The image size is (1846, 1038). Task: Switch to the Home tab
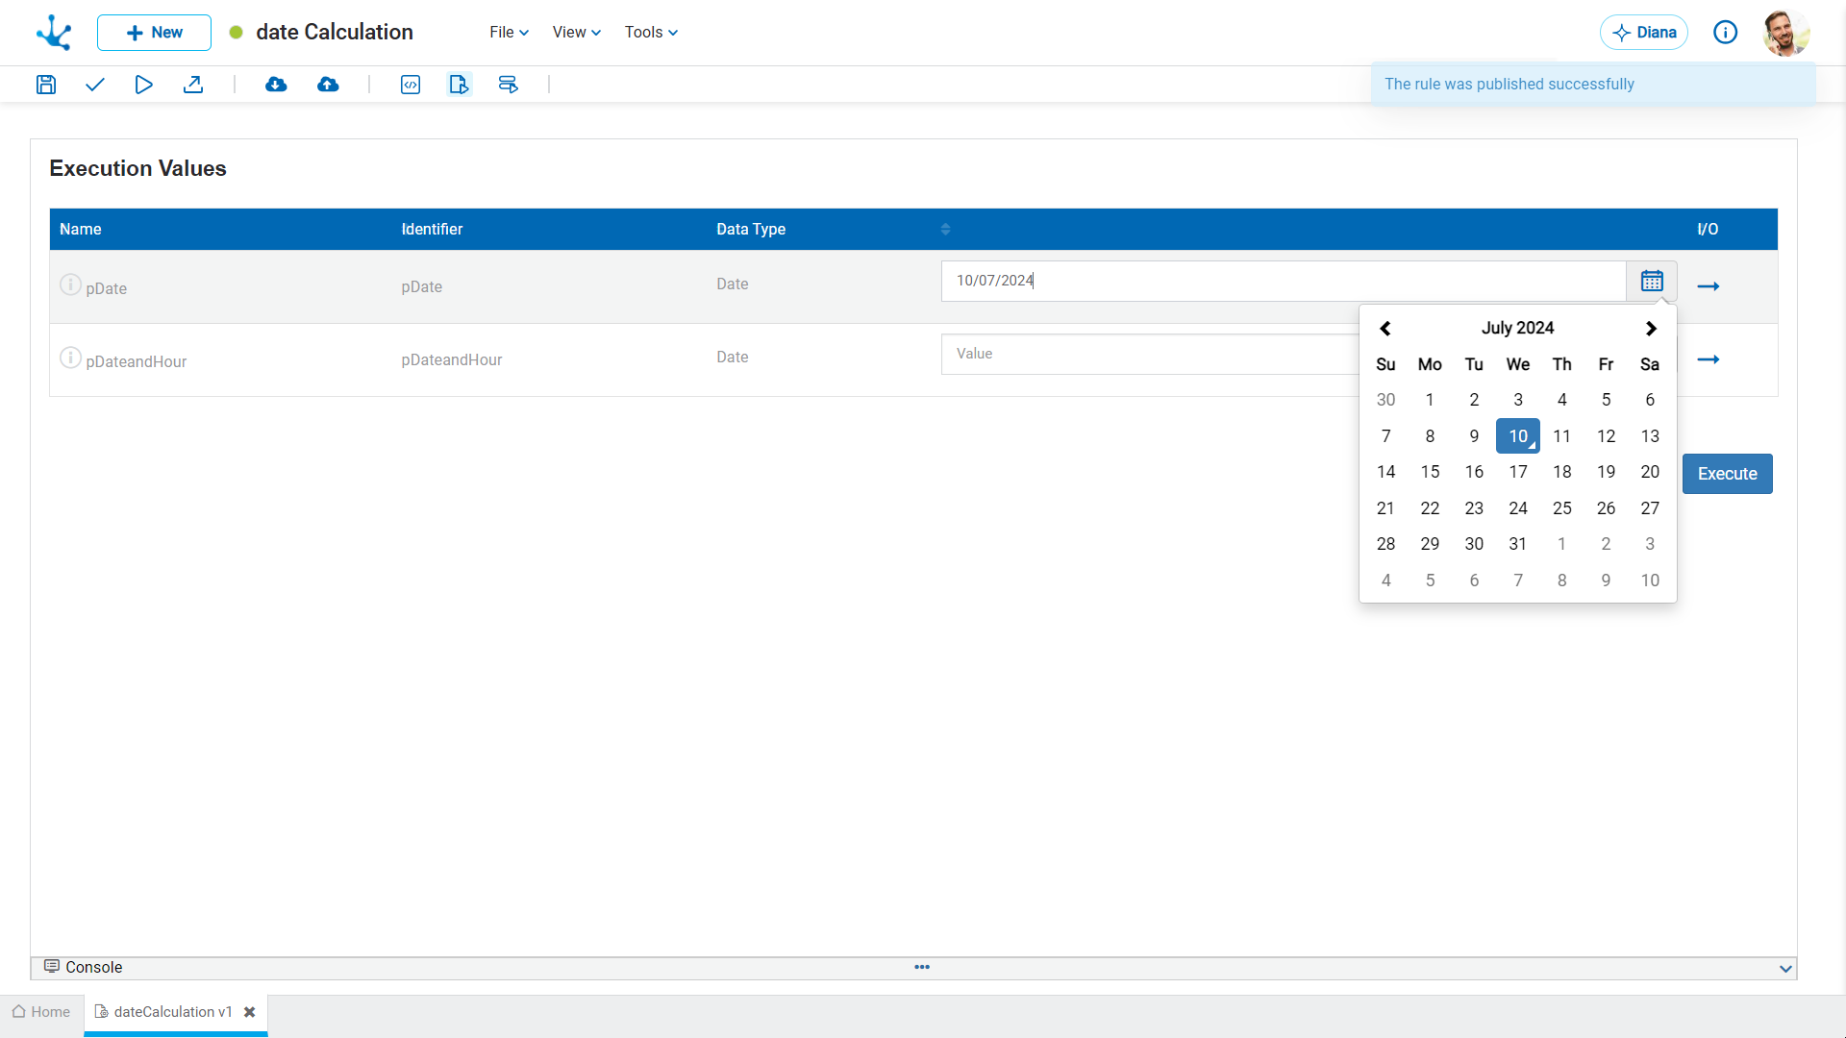41,1012
